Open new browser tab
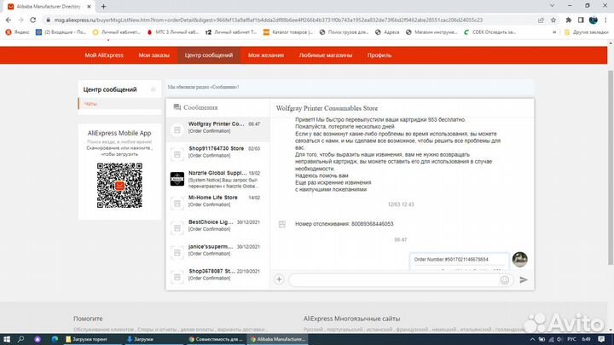This screenshot has height=345, width=614. click(x=103, y=6)
